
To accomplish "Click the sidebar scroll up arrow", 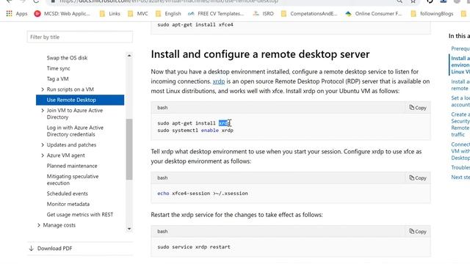I will [x=129, y=56].
